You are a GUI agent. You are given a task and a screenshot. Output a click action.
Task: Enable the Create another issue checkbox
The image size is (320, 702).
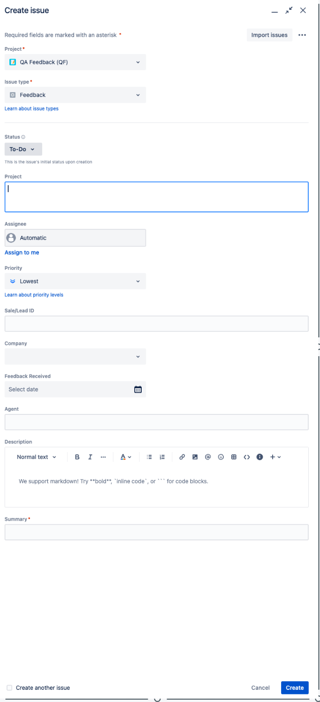(x=10, y=687)
